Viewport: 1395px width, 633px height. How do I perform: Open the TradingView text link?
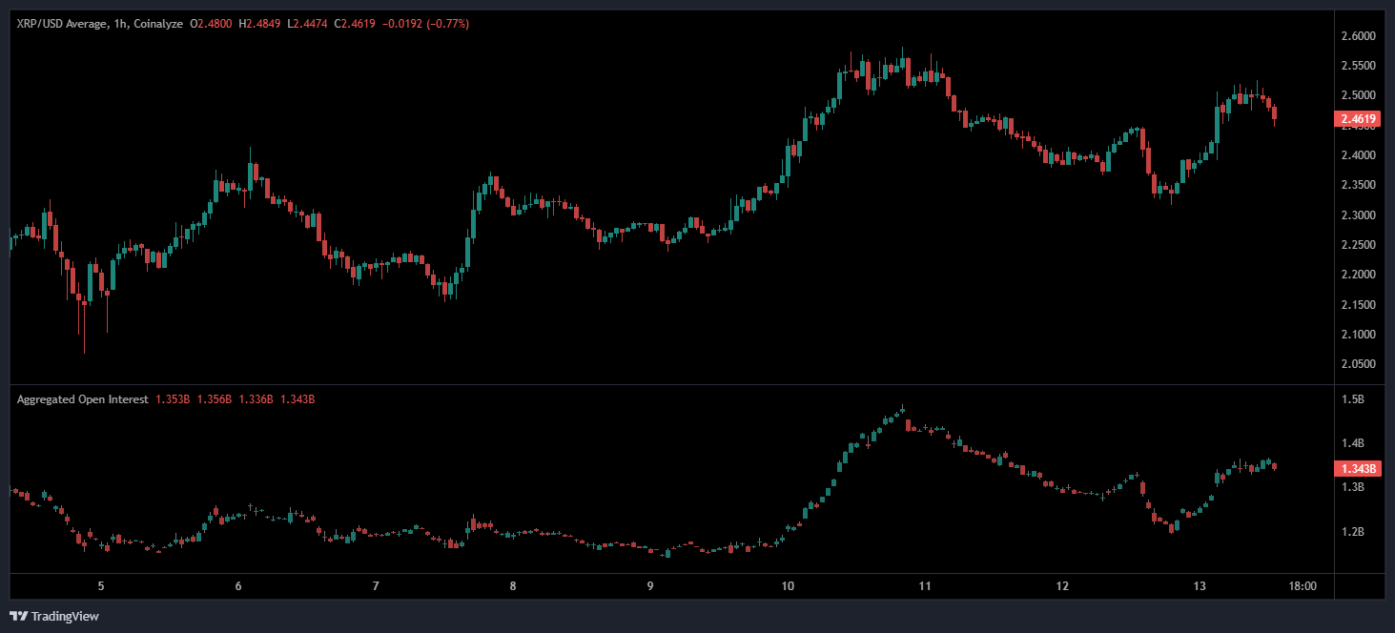click(65, 616)
